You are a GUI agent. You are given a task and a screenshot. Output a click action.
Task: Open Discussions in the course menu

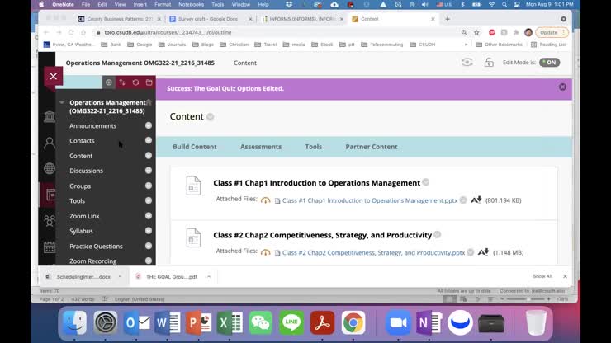[x=86, y=171]
